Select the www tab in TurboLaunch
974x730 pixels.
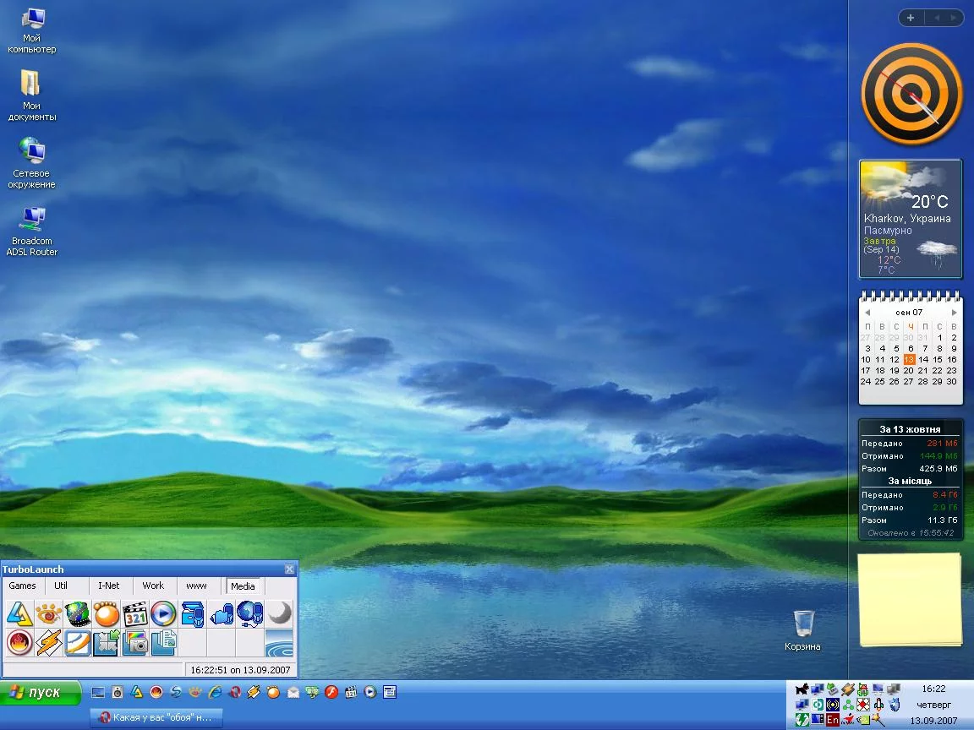pos(196,586)
